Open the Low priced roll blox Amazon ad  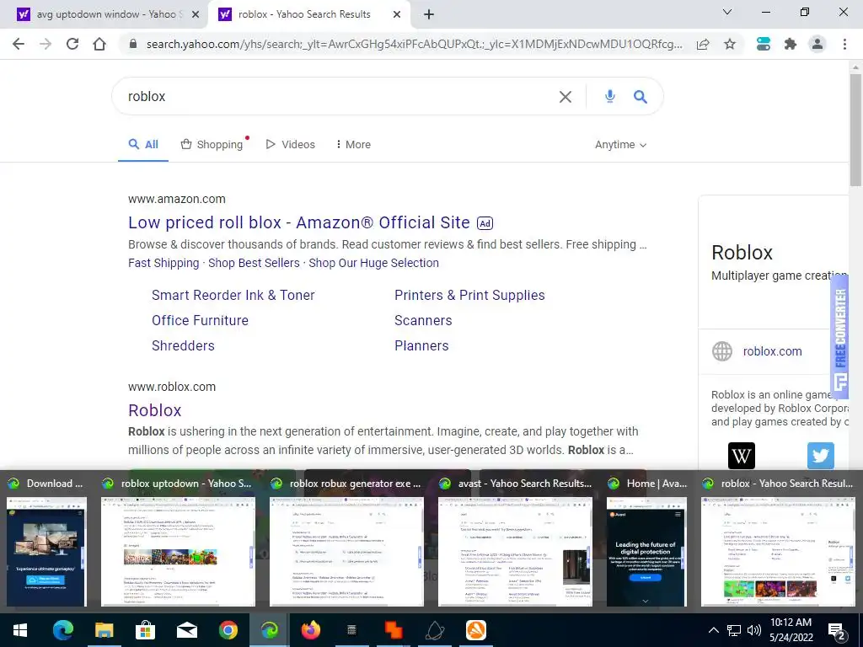(299, 222)
